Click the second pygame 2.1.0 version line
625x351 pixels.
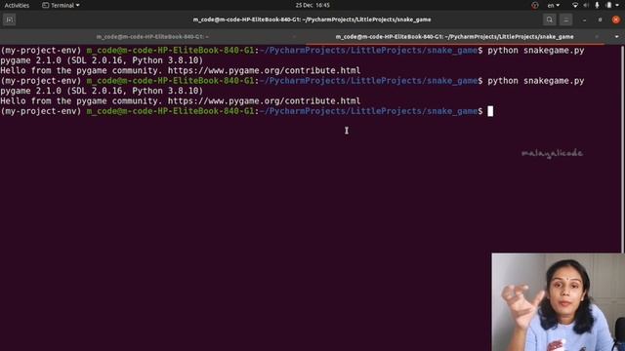pyautogui.click(x=102, y=91)
